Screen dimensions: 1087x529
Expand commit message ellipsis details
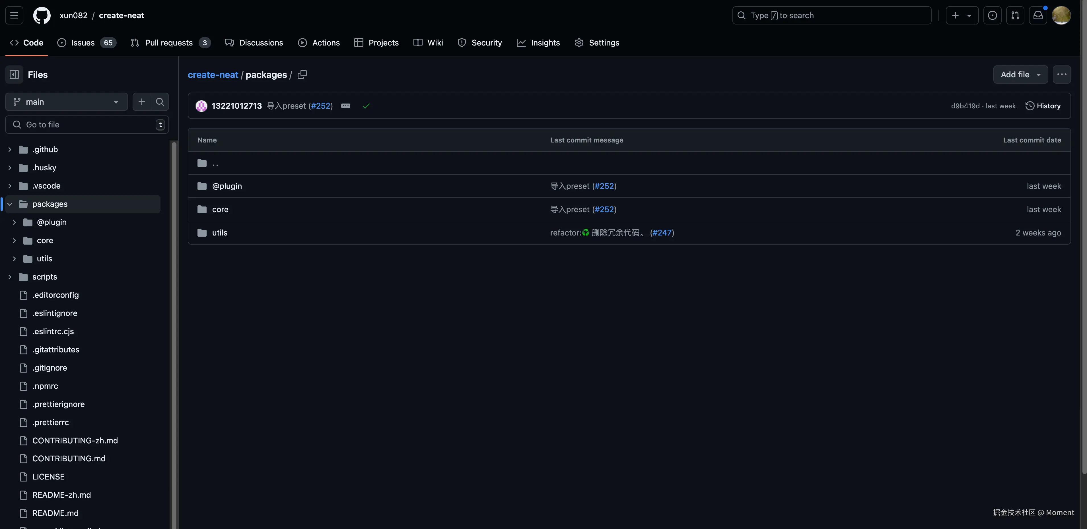[x=346, y=106]
